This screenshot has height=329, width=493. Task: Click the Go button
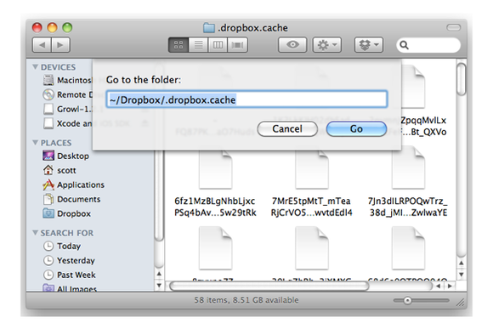356,129
